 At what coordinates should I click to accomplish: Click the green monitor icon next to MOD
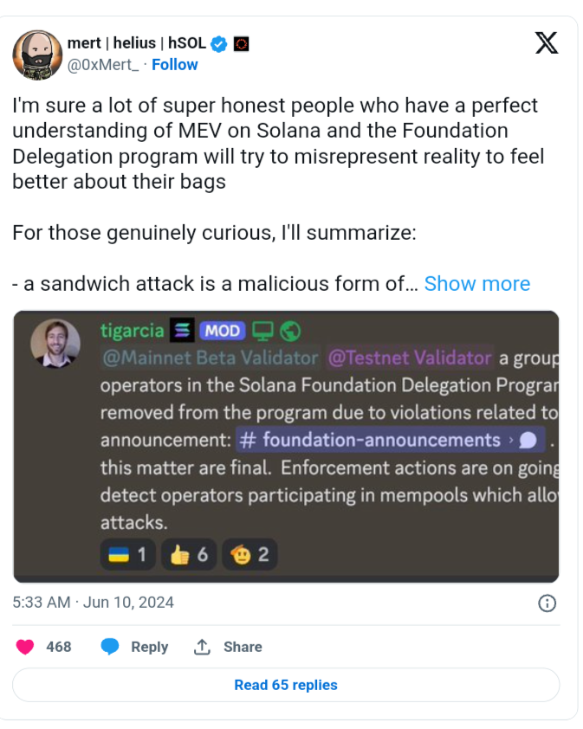pyautogui.click(x=262, y=331)
